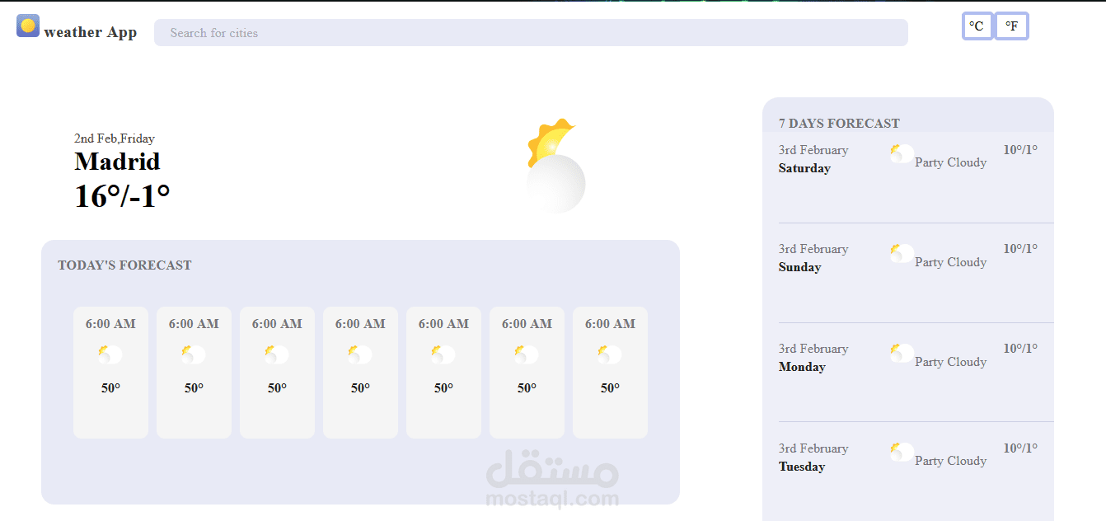The image size is (1106, 521).
Task: Click the TODAY'S FORECAST heading
Action: point(124,265)
